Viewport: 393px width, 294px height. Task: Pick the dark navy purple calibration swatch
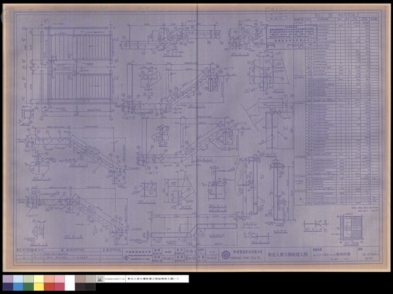coord(8,287)
